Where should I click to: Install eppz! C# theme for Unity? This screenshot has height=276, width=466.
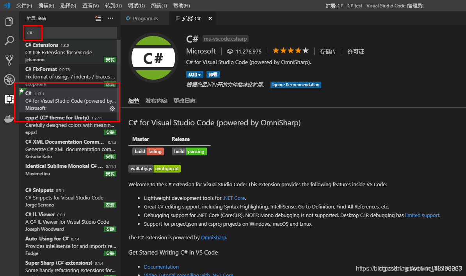point(110,132)
